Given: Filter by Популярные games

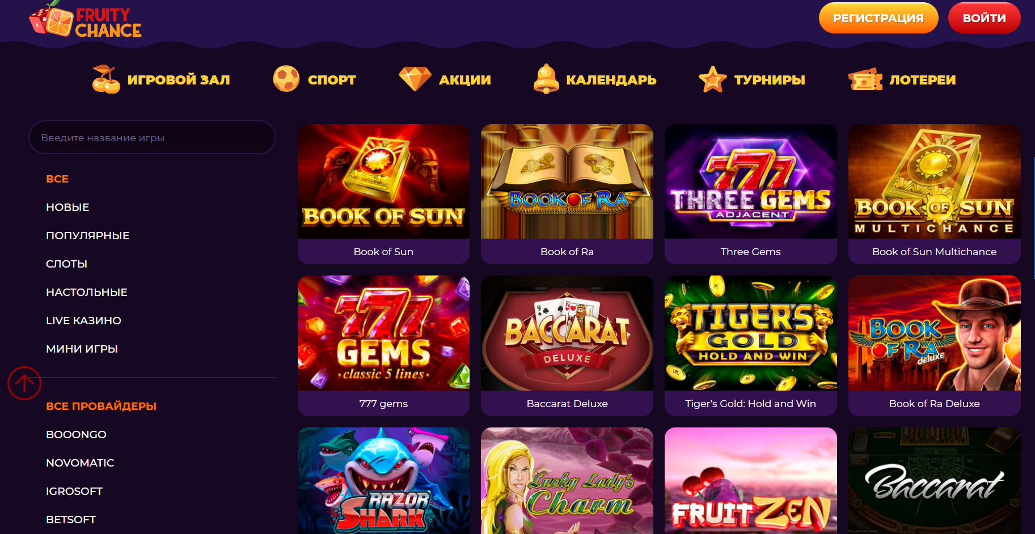Looking at the screenshot, I should click(x=87, y=235).
